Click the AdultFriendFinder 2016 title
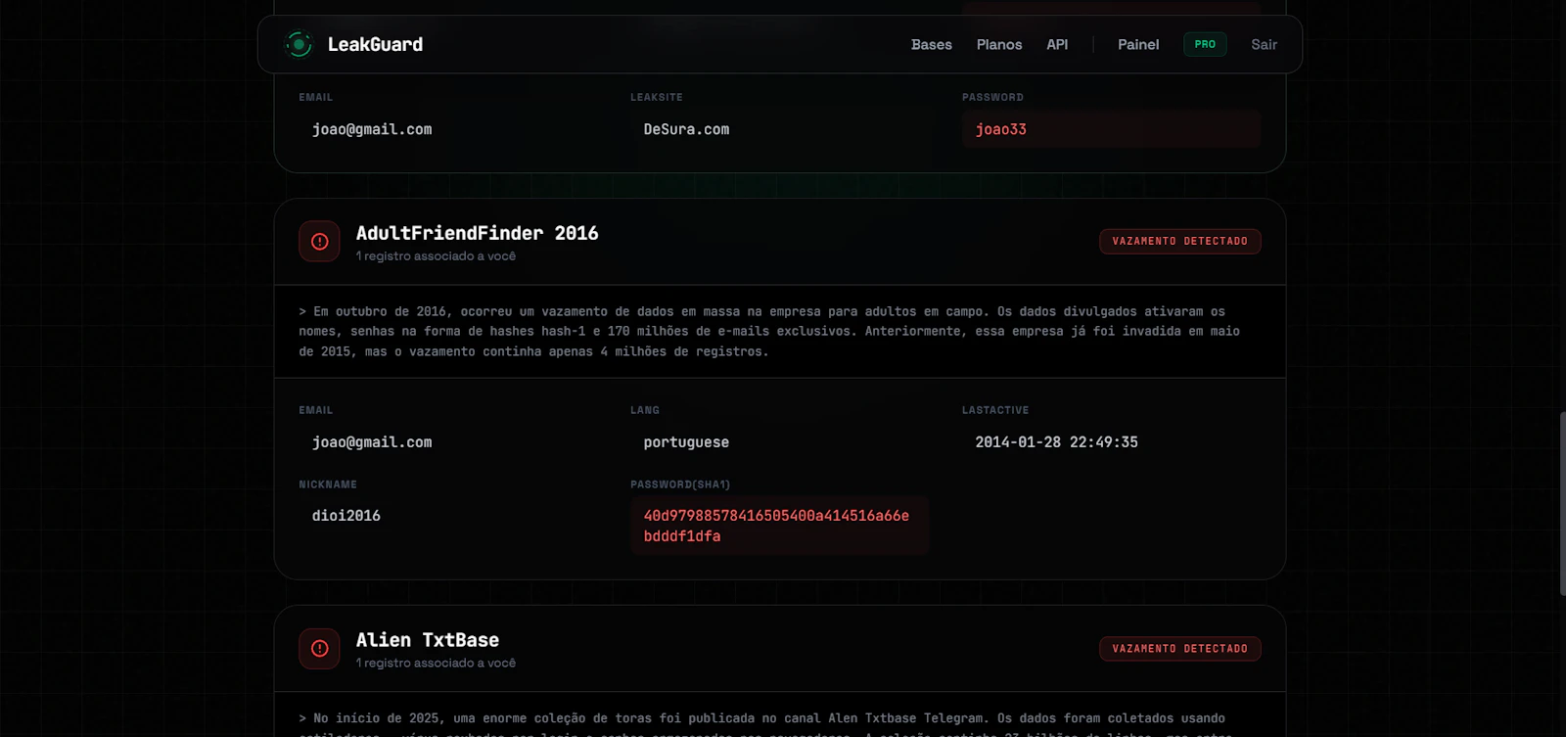The image size is (1566, 737). [477, 233]
